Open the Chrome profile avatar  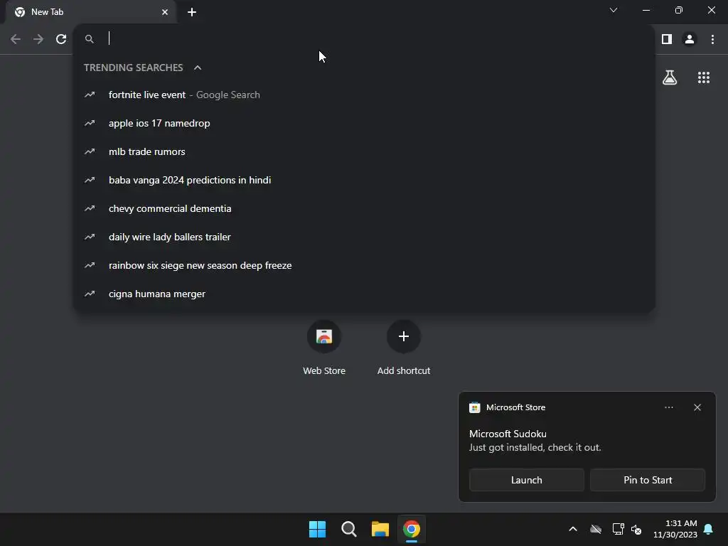pos(690,40)
